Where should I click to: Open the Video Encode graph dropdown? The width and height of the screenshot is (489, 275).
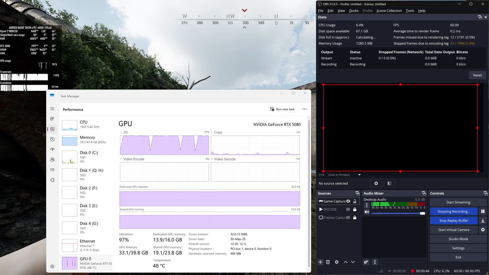click(x=121, y=159)
